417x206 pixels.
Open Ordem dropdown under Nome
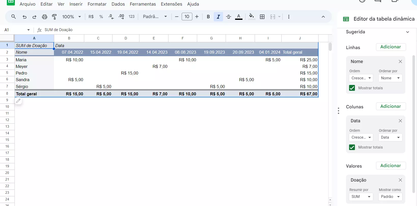361,78
